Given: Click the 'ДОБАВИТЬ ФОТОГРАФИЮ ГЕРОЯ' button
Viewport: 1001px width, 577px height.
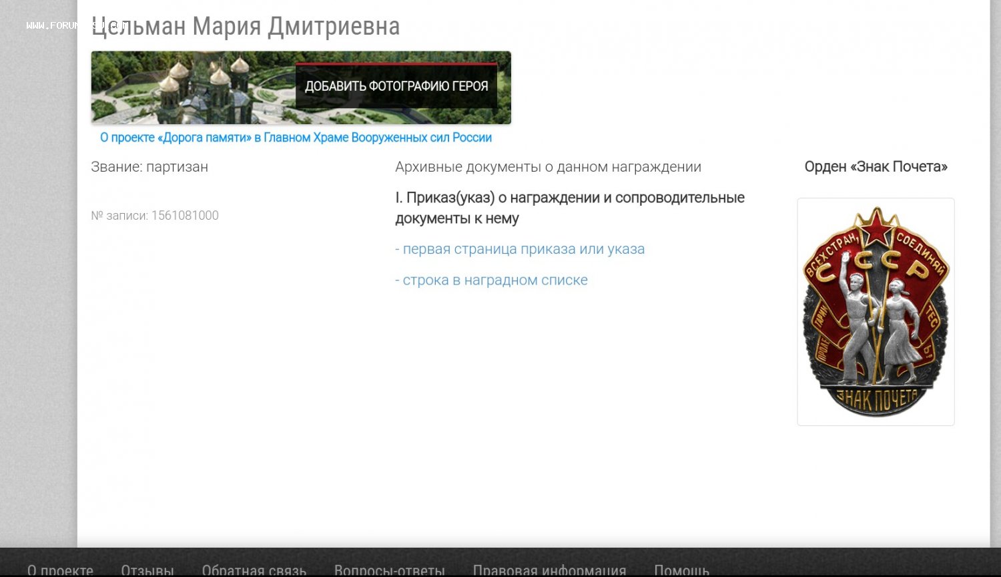Looking at the screenshot, I should [396, 85].
